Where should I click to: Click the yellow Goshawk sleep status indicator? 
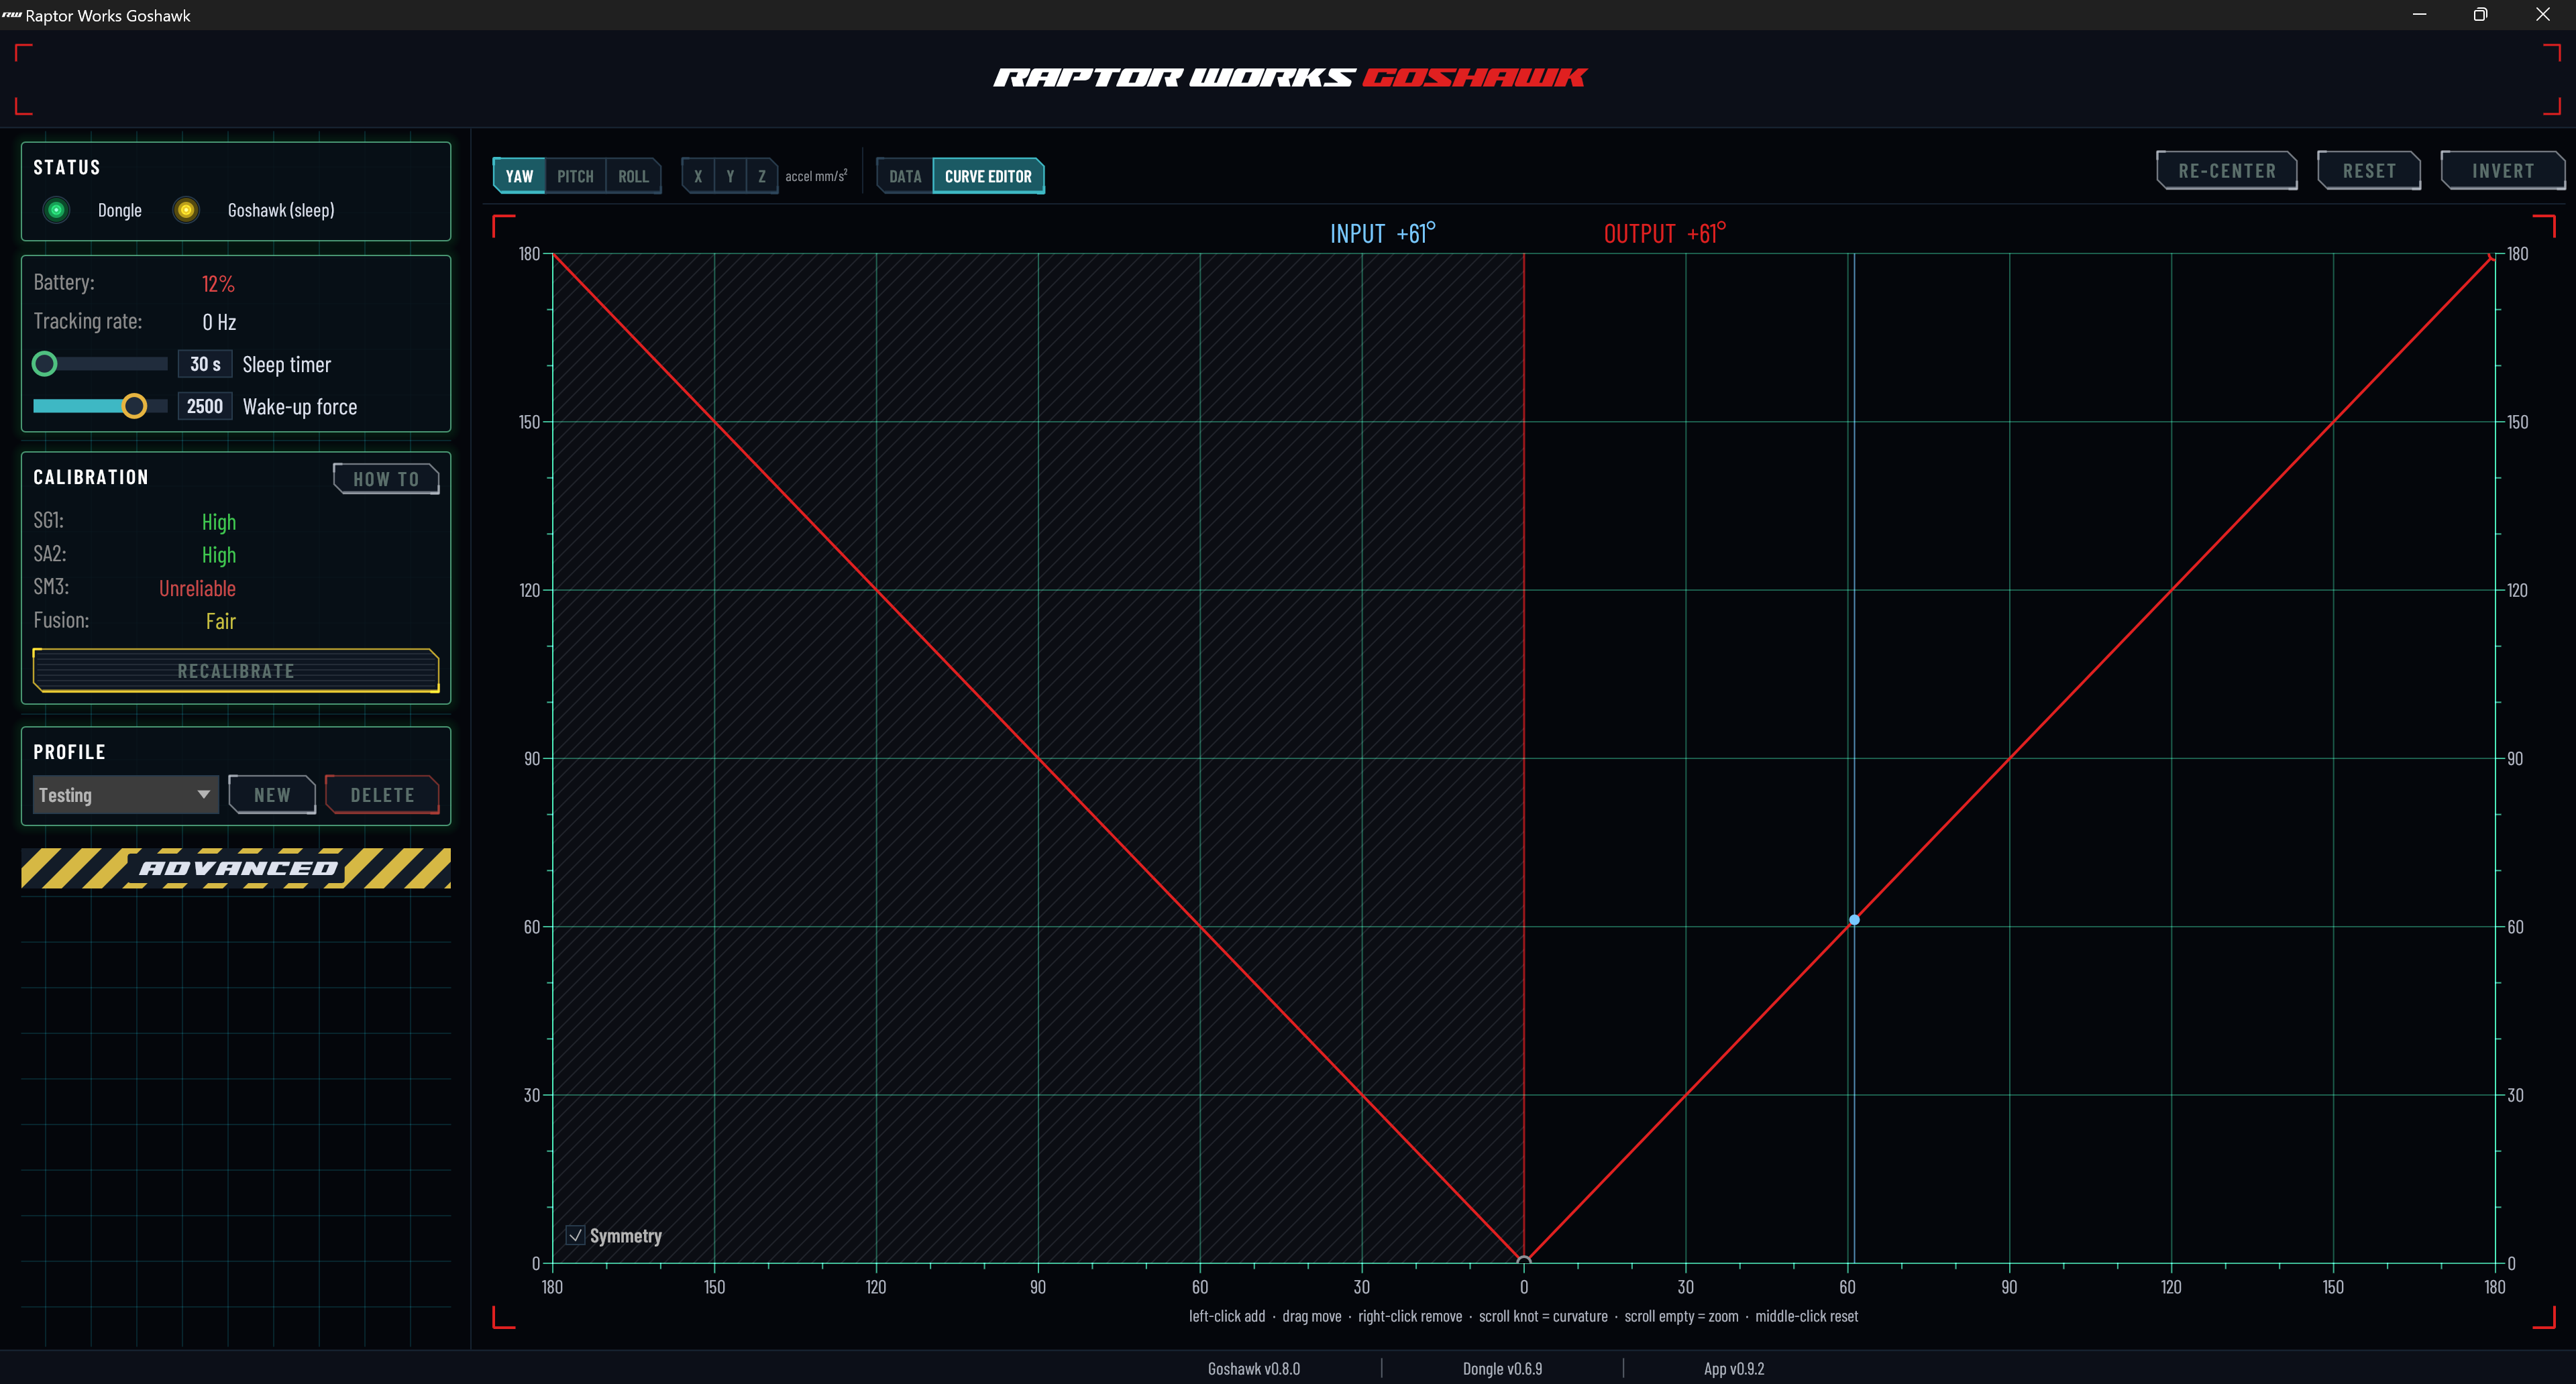[x=186, y=210]
